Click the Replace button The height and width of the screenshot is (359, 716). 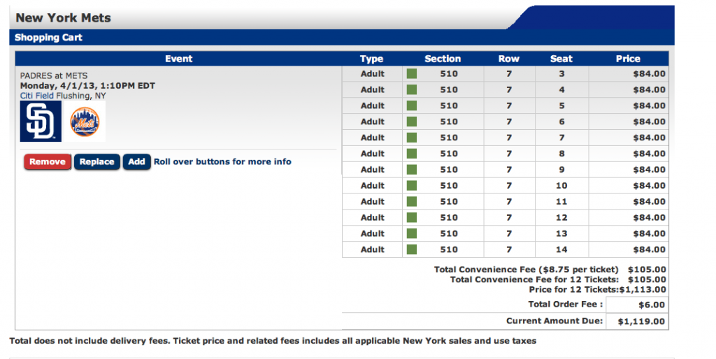(x=96, y=162)
